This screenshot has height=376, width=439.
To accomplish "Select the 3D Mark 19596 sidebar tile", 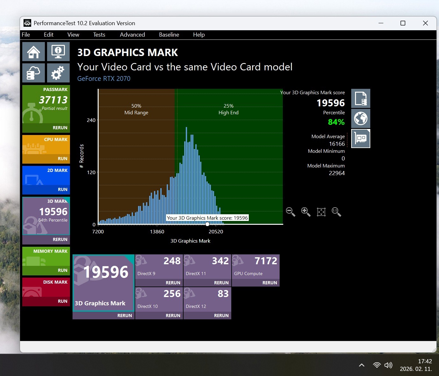I will pyautogui.click(x=46, y=216).
